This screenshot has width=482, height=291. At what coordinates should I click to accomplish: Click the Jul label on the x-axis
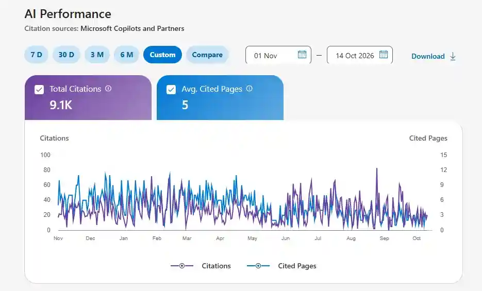[318, 238]
